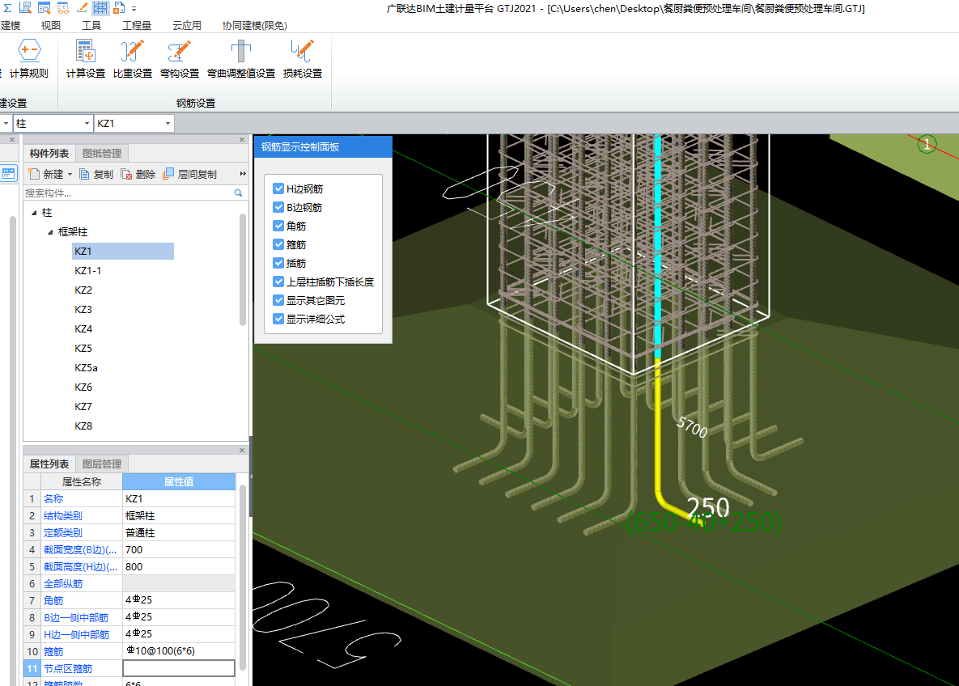Open 计算规则 calculation rules
Screen dimensions: 959x686
click(29, 59)
